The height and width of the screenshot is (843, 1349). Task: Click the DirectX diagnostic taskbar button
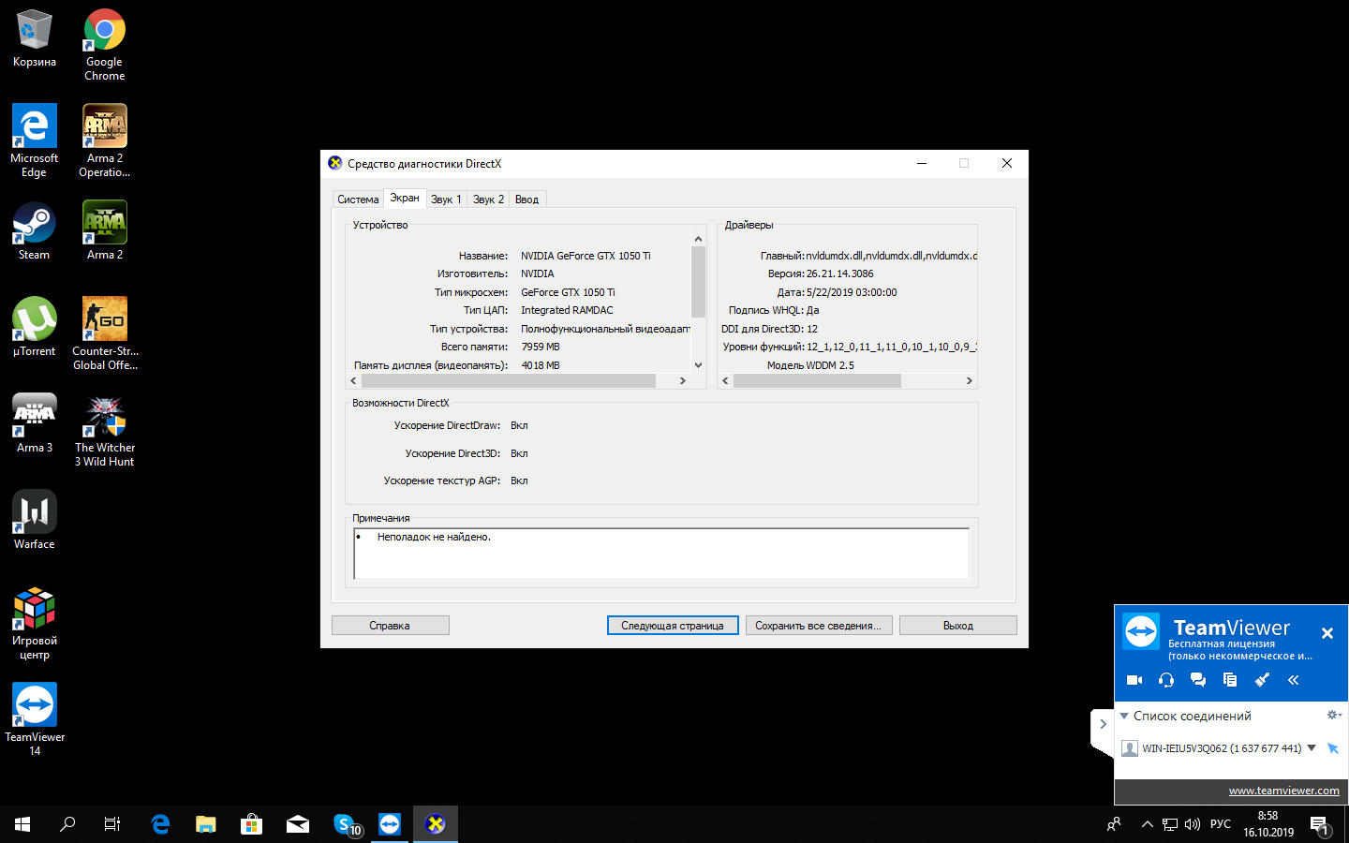click(x=436, y=824)
